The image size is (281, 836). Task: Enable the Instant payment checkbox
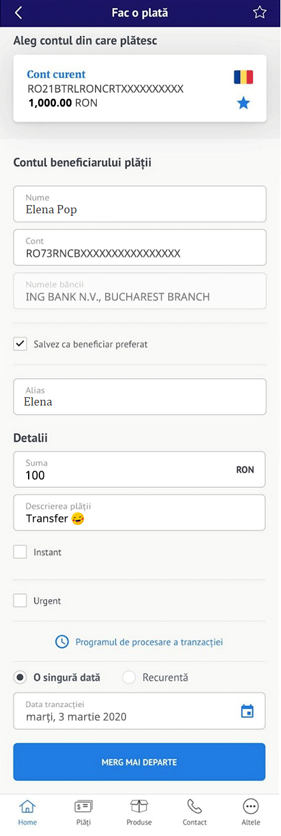pos(20,552)
